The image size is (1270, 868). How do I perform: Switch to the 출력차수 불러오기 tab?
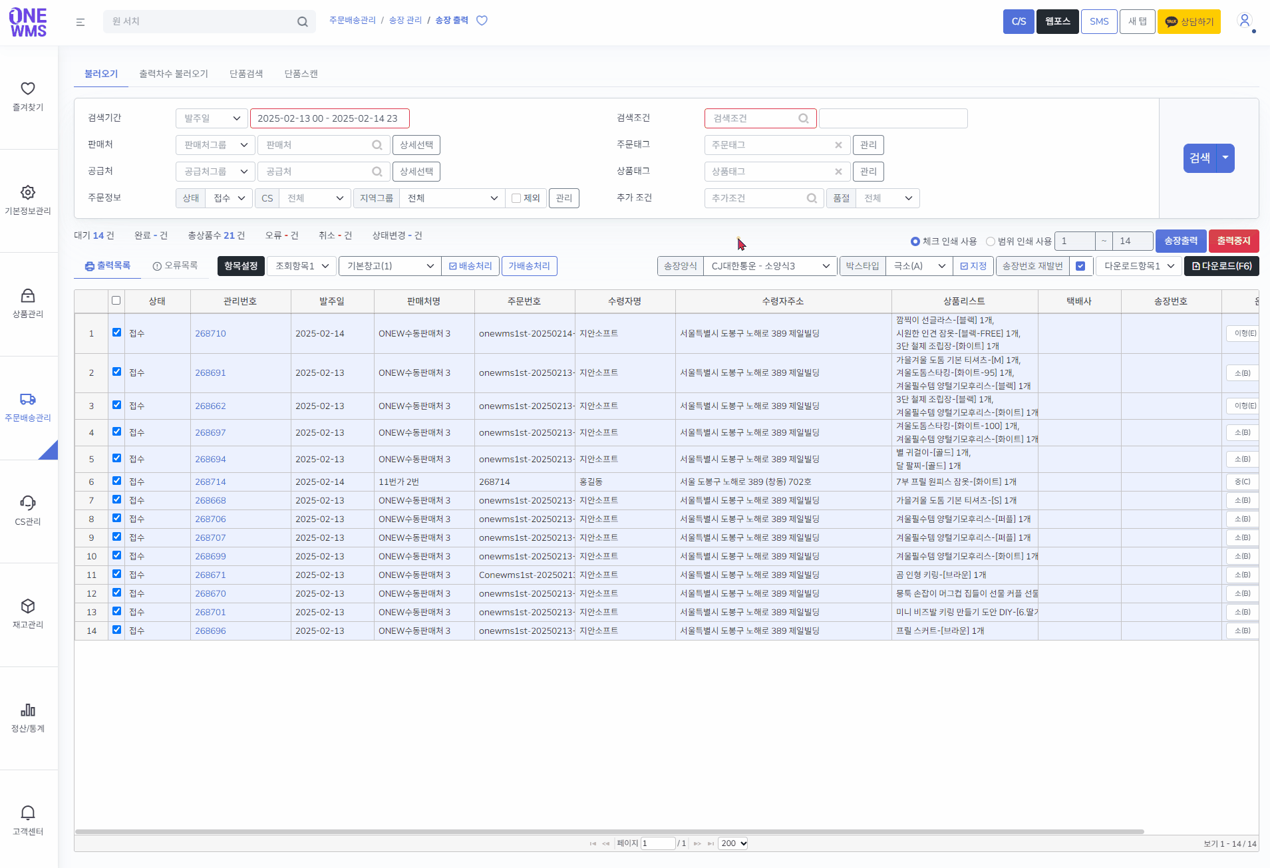[x=174, y=74]
